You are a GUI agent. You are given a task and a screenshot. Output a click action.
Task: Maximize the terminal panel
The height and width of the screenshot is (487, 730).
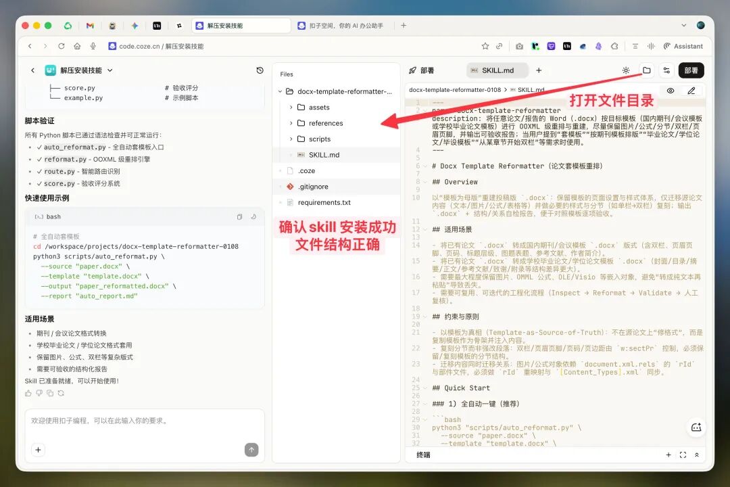click(683, 455)
